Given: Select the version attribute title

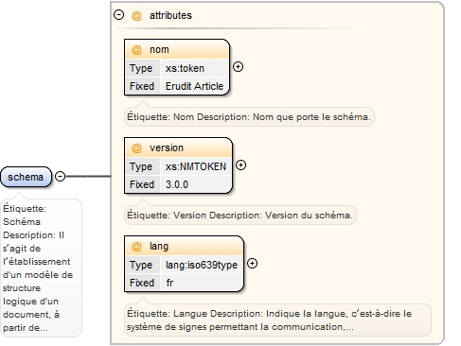Looking at the screenshot, I should pyautogui.click(x=167, y=147).
